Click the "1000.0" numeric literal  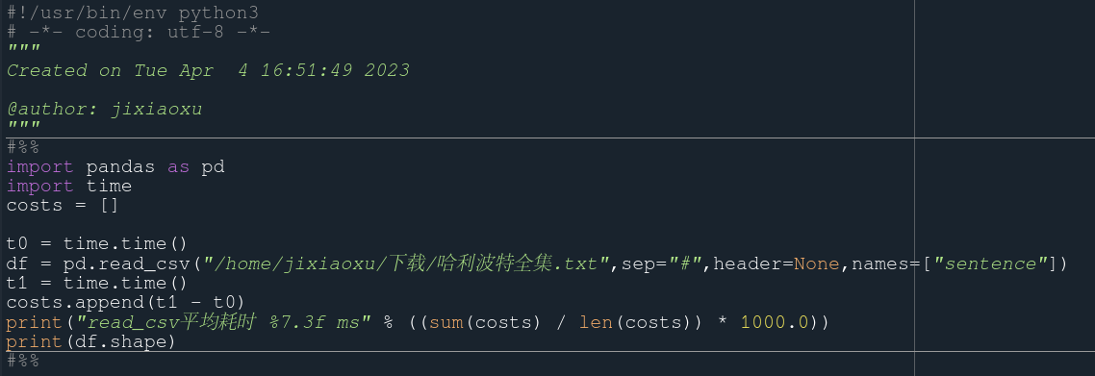(775, 322)
